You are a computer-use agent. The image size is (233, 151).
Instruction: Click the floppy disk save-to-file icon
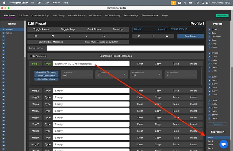(139, 36)
